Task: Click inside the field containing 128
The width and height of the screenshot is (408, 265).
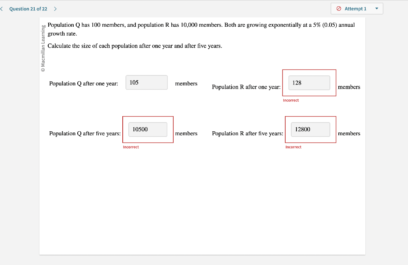Action: coord(309,83)
